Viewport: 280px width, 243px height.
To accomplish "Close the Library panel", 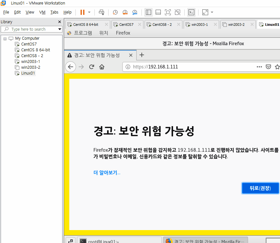I will pyautogui.click(x=60, y=22).
